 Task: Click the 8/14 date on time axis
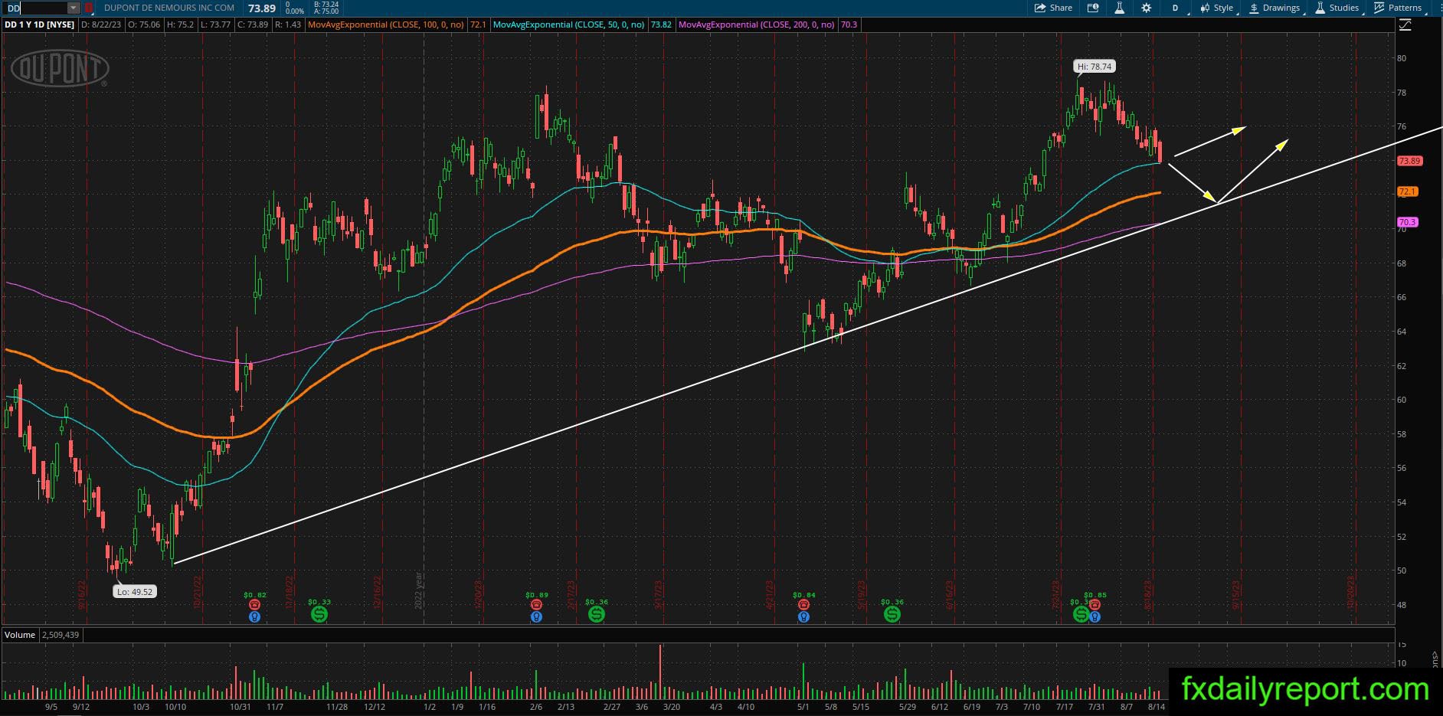point(1156,707)
